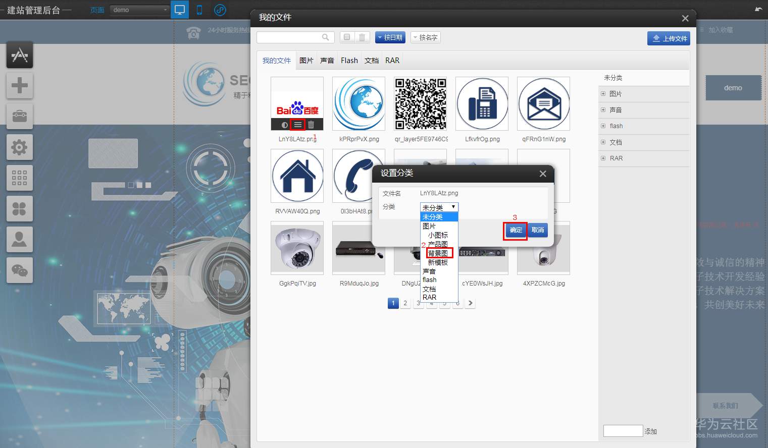Switch to the 图片 tab
This screenshot has width=768, height=448.
point(306,61)
